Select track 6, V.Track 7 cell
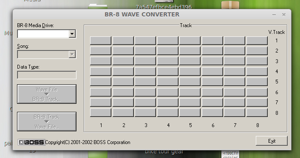 212,103
